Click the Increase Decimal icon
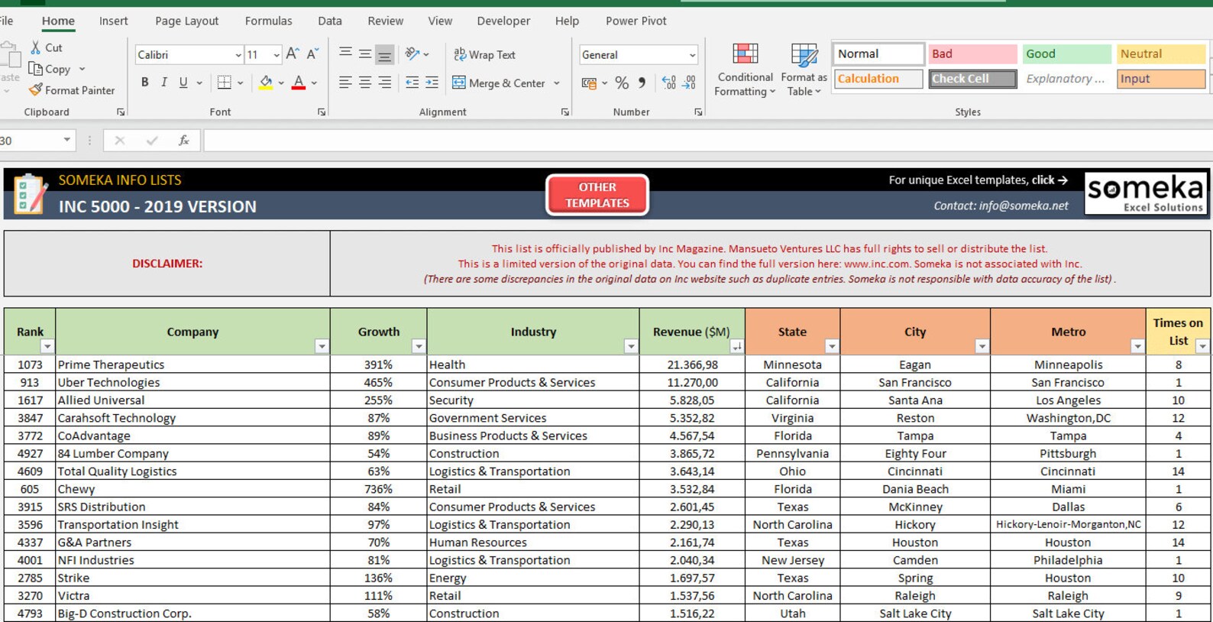 click(x=668, y=83)
